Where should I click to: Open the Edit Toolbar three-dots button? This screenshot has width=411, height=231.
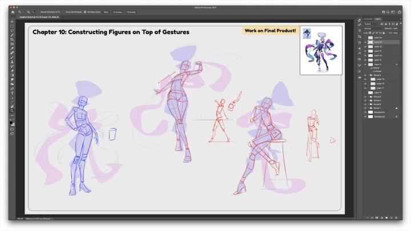[x=12, y=115]
